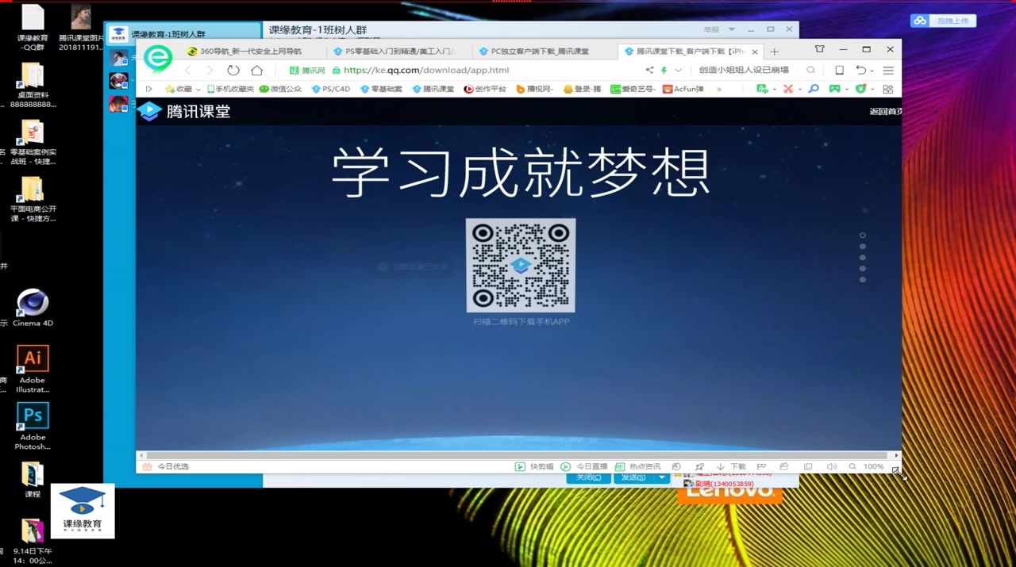The width and height of the screenshot is (1016, 567).
Task: Open 下载 downloads in the status bar
Action: (732, 467)
